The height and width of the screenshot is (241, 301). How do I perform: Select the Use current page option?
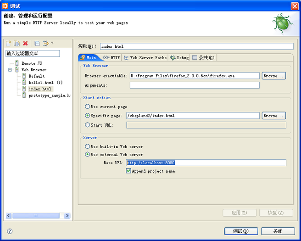pos(87,106)
